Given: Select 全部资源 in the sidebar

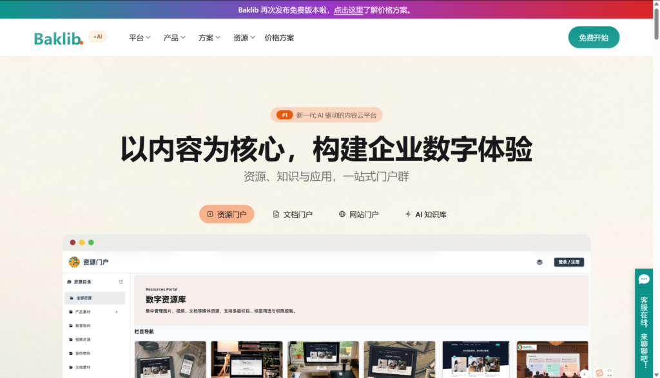Looking at the screenshot, I should [95, 298].
